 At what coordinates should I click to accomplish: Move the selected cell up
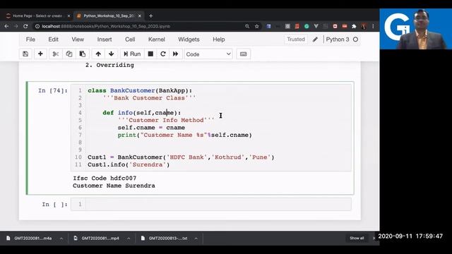click(98, 54)
